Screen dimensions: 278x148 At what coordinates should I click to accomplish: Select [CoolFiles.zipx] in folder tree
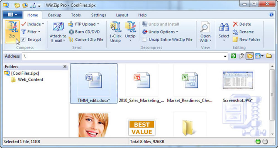[25, 73]
